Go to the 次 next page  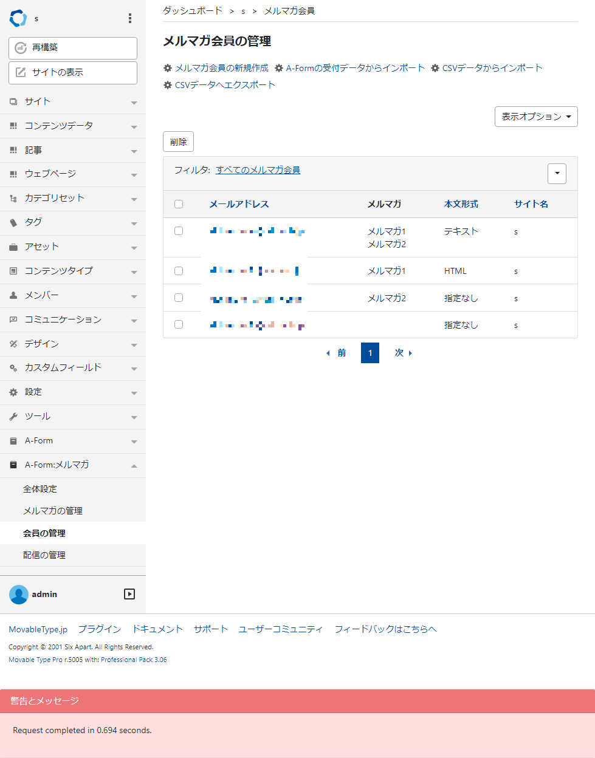click(403, 353)
